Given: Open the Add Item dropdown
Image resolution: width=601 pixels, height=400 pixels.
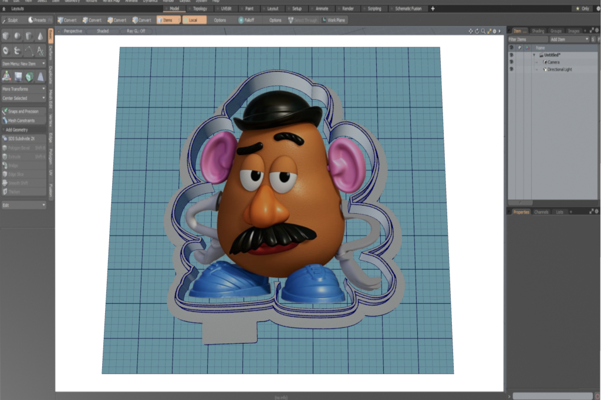Looking at the screenshot, I should (569, 39).
